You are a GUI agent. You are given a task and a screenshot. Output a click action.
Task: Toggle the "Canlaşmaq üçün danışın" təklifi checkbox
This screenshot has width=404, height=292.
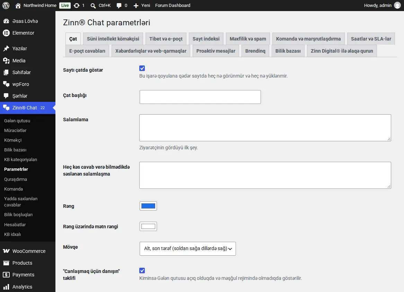[142, 271]
